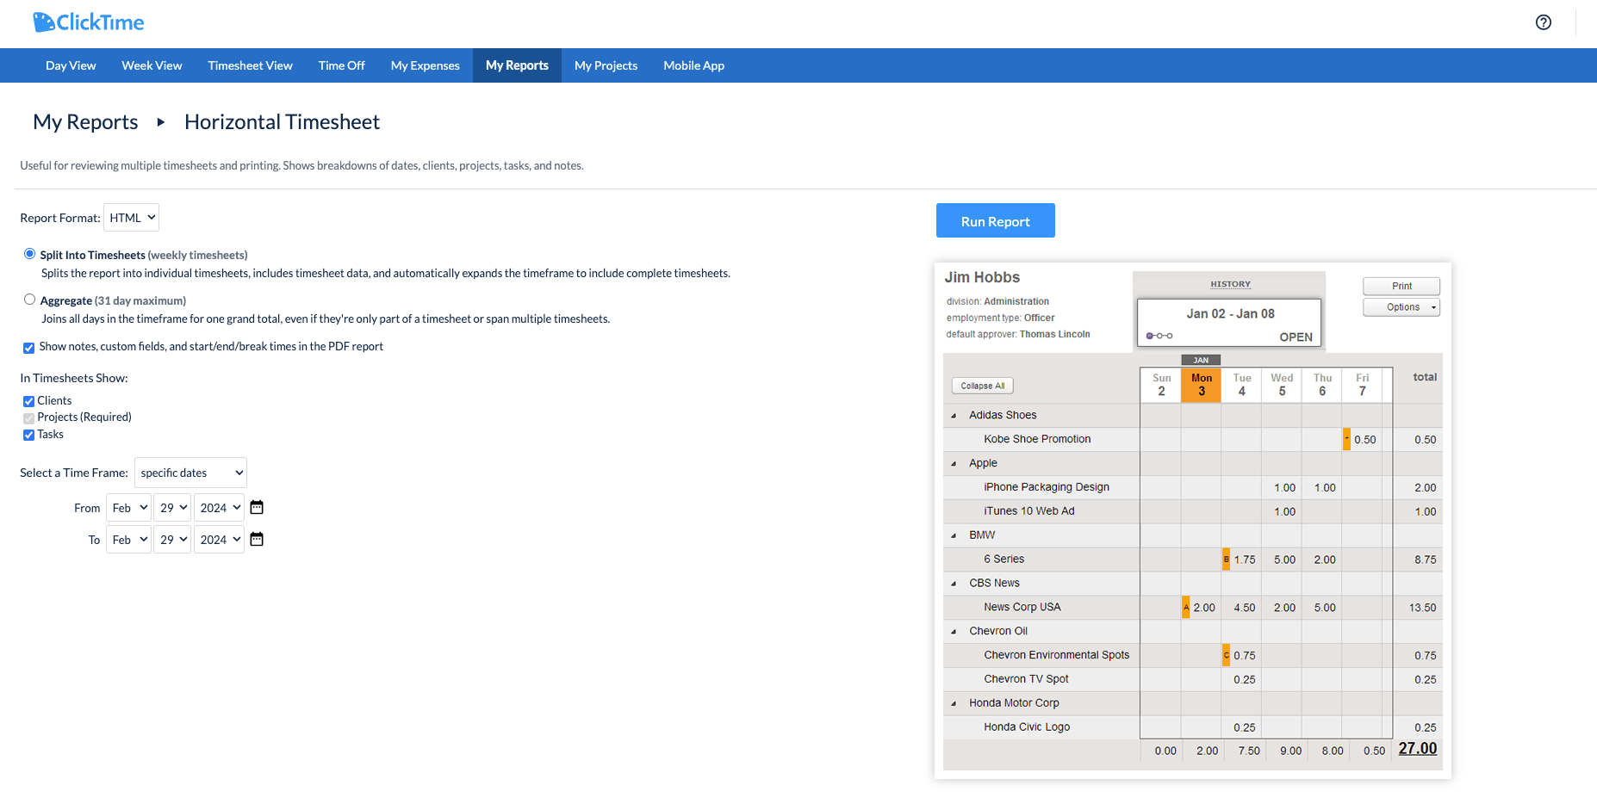Disable showing notes in the PDF report

point(28,347)
